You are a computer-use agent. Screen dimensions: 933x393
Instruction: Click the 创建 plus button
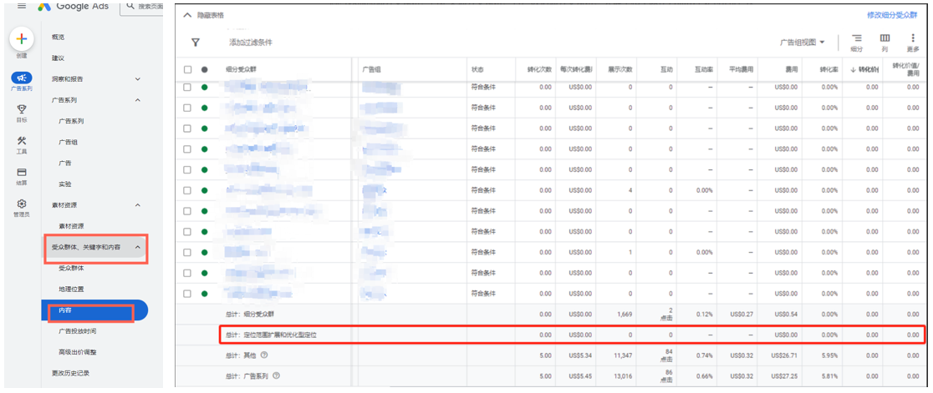(21, 39)
